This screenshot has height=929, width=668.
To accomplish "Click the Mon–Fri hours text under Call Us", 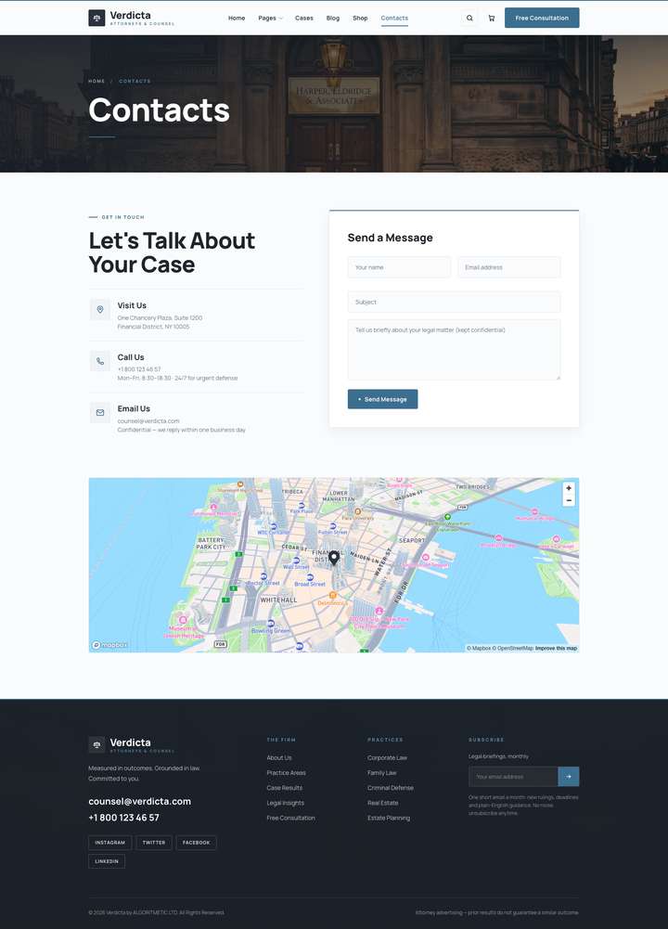I will [177, 378].
